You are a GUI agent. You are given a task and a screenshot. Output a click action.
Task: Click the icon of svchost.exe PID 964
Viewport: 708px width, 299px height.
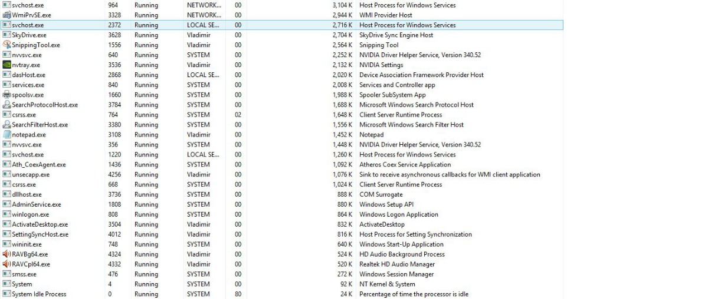pyautogui.click(x=6, y=5)
